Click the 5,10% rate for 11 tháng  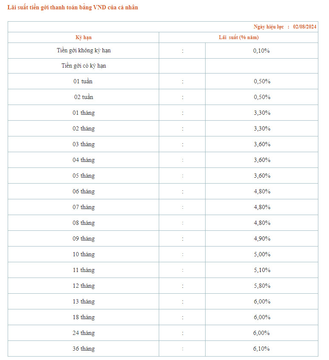[x=262, y=270]
